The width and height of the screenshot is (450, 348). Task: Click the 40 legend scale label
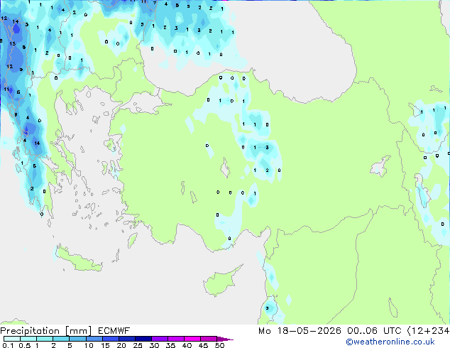(187, 345)
